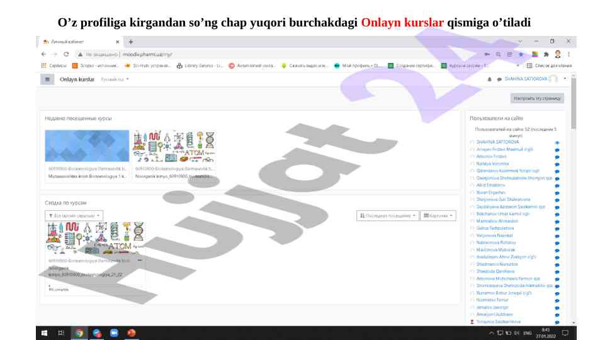Open the course filter dropdown
The height and width of the screenshot is (340, 605).
coord(74,215)
